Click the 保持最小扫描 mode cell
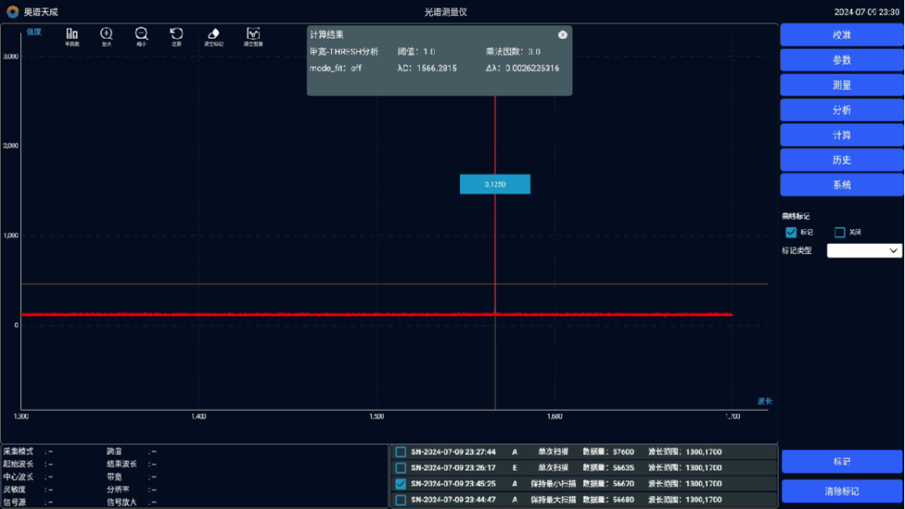Image resolution: width=905 pixels, height=509 pixels. (554, 484)
